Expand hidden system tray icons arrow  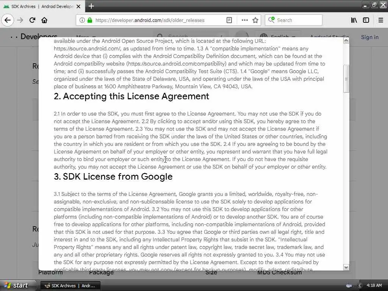[x=360, y=286]
